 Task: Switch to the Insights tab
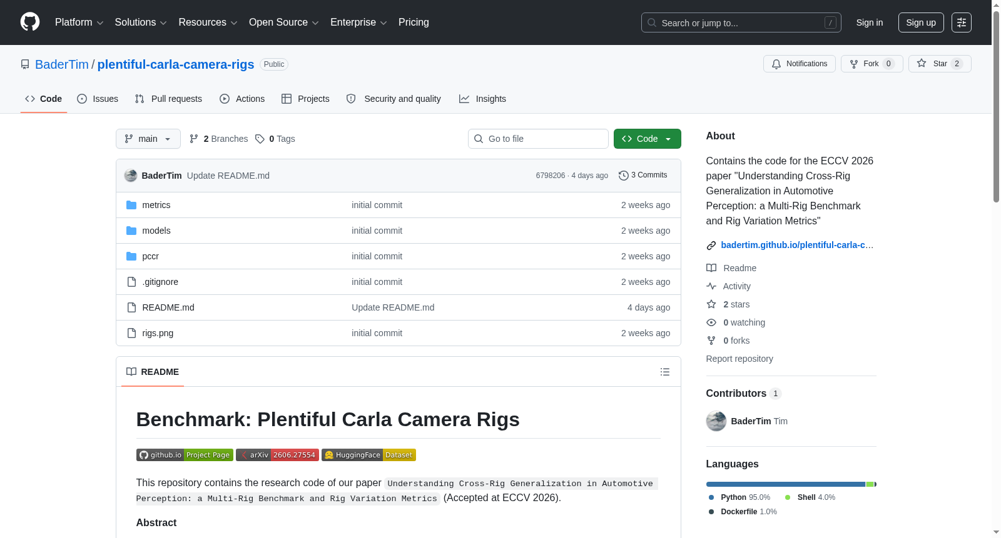pos(482,99)
